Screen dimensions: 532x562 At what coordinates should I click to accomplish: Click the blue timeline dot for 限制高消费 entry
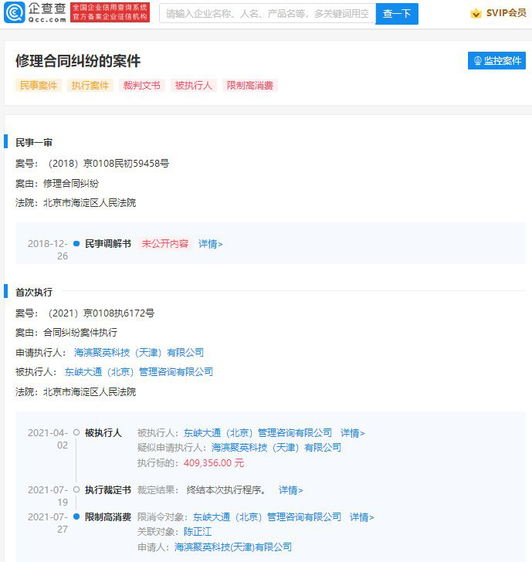click(76, 516)
